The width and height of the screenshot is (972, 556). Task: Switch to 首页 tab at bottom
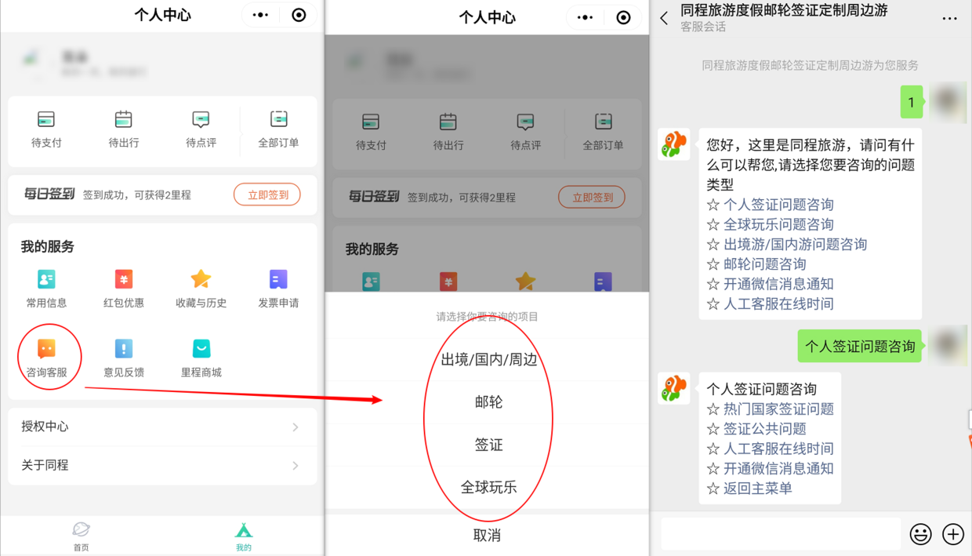pos(81,536)
